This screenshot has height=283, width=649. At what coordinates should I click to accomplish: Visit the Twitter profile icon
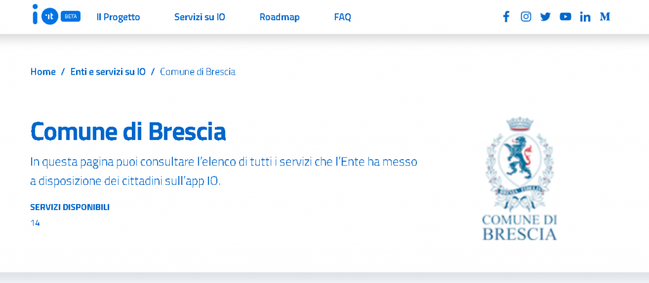click(x=546, y=17)
